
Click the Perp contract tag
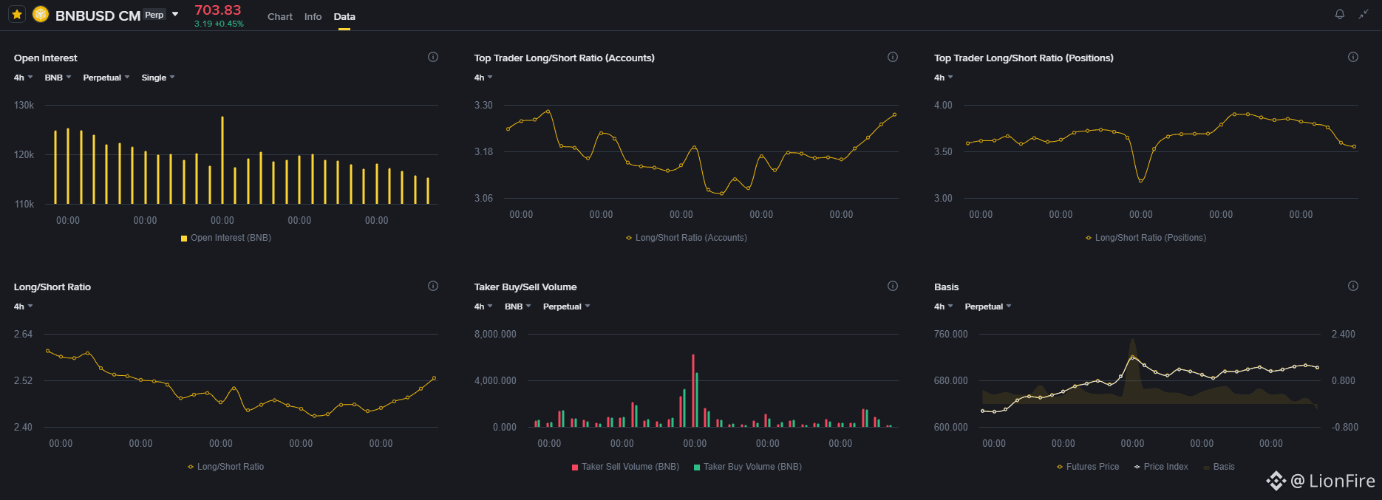click(x=154, y=15)
